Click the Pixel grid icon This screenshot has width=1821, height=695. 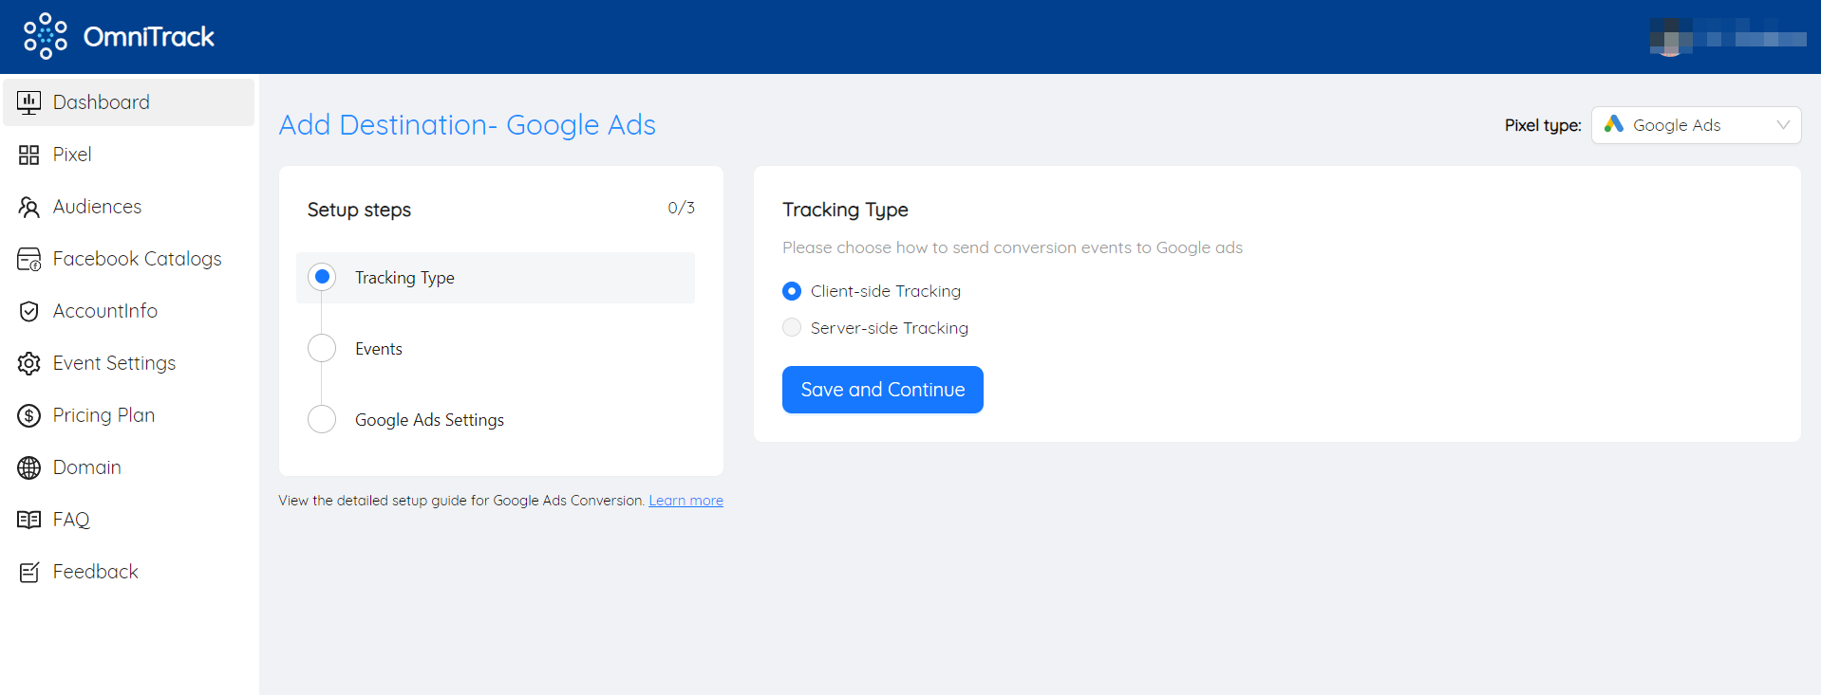point(29,155)
